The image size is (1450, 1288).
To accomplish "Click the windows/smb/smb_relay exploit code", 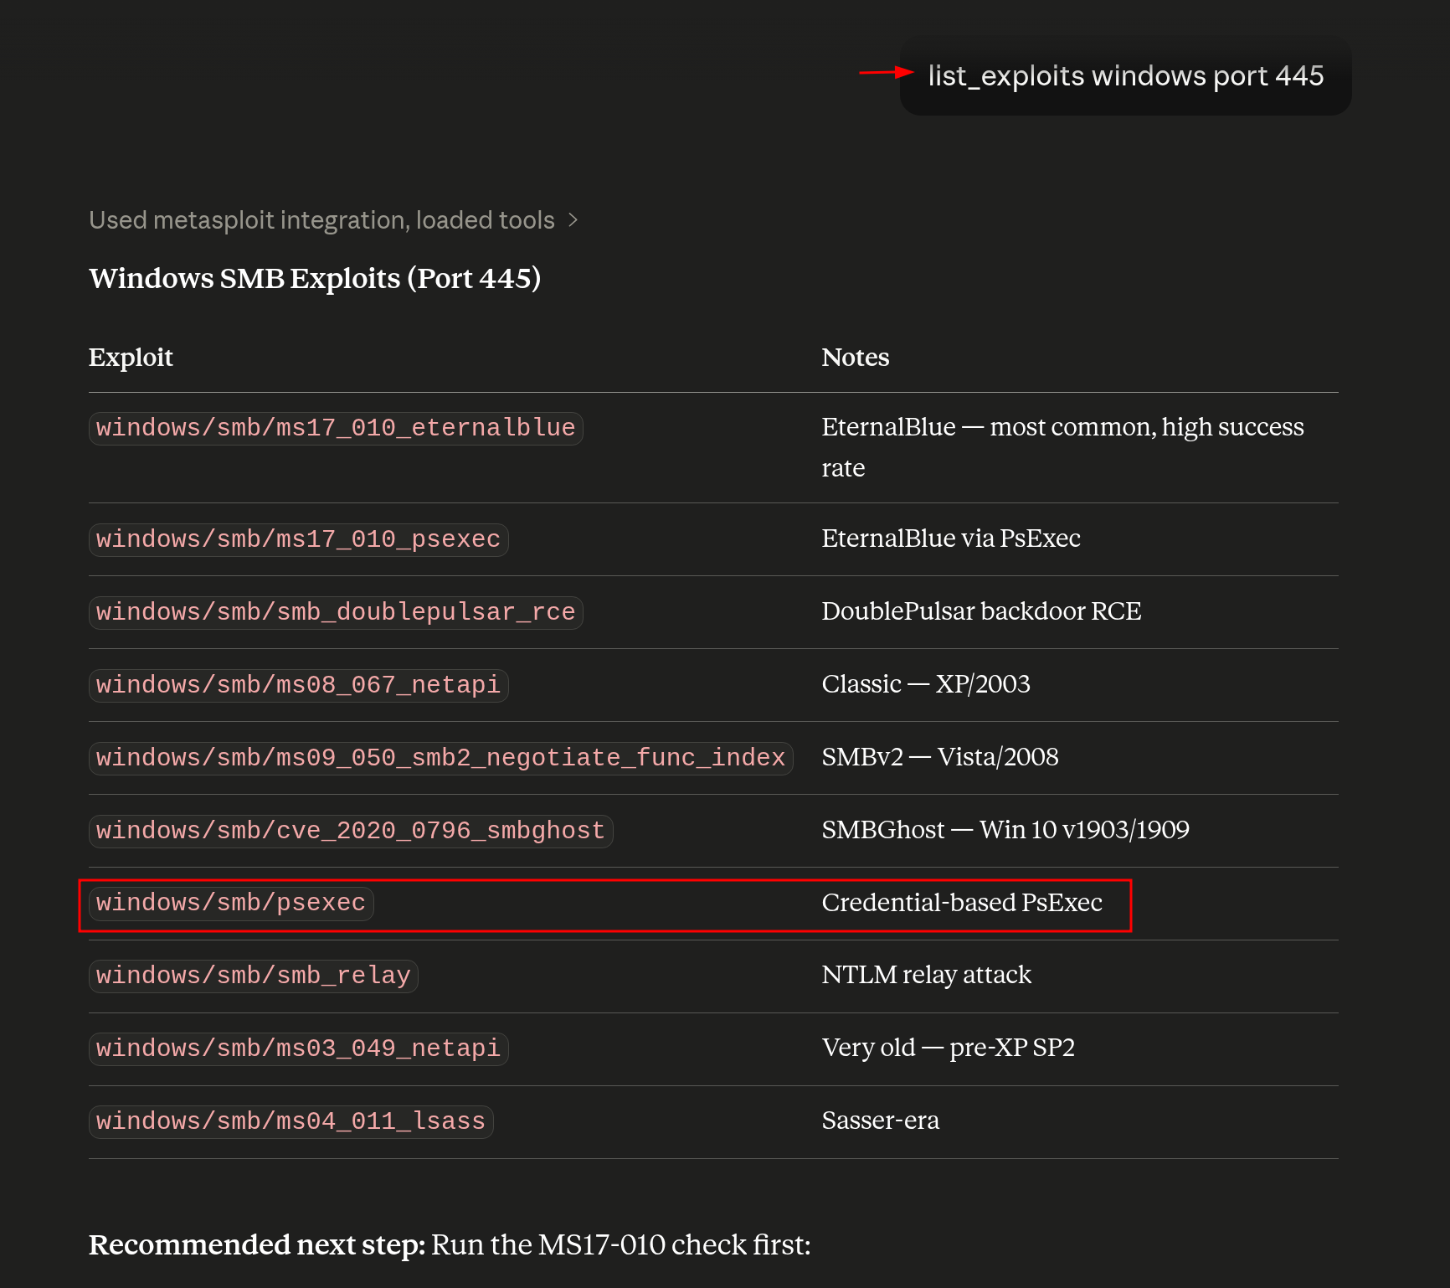I will [253, 976].
